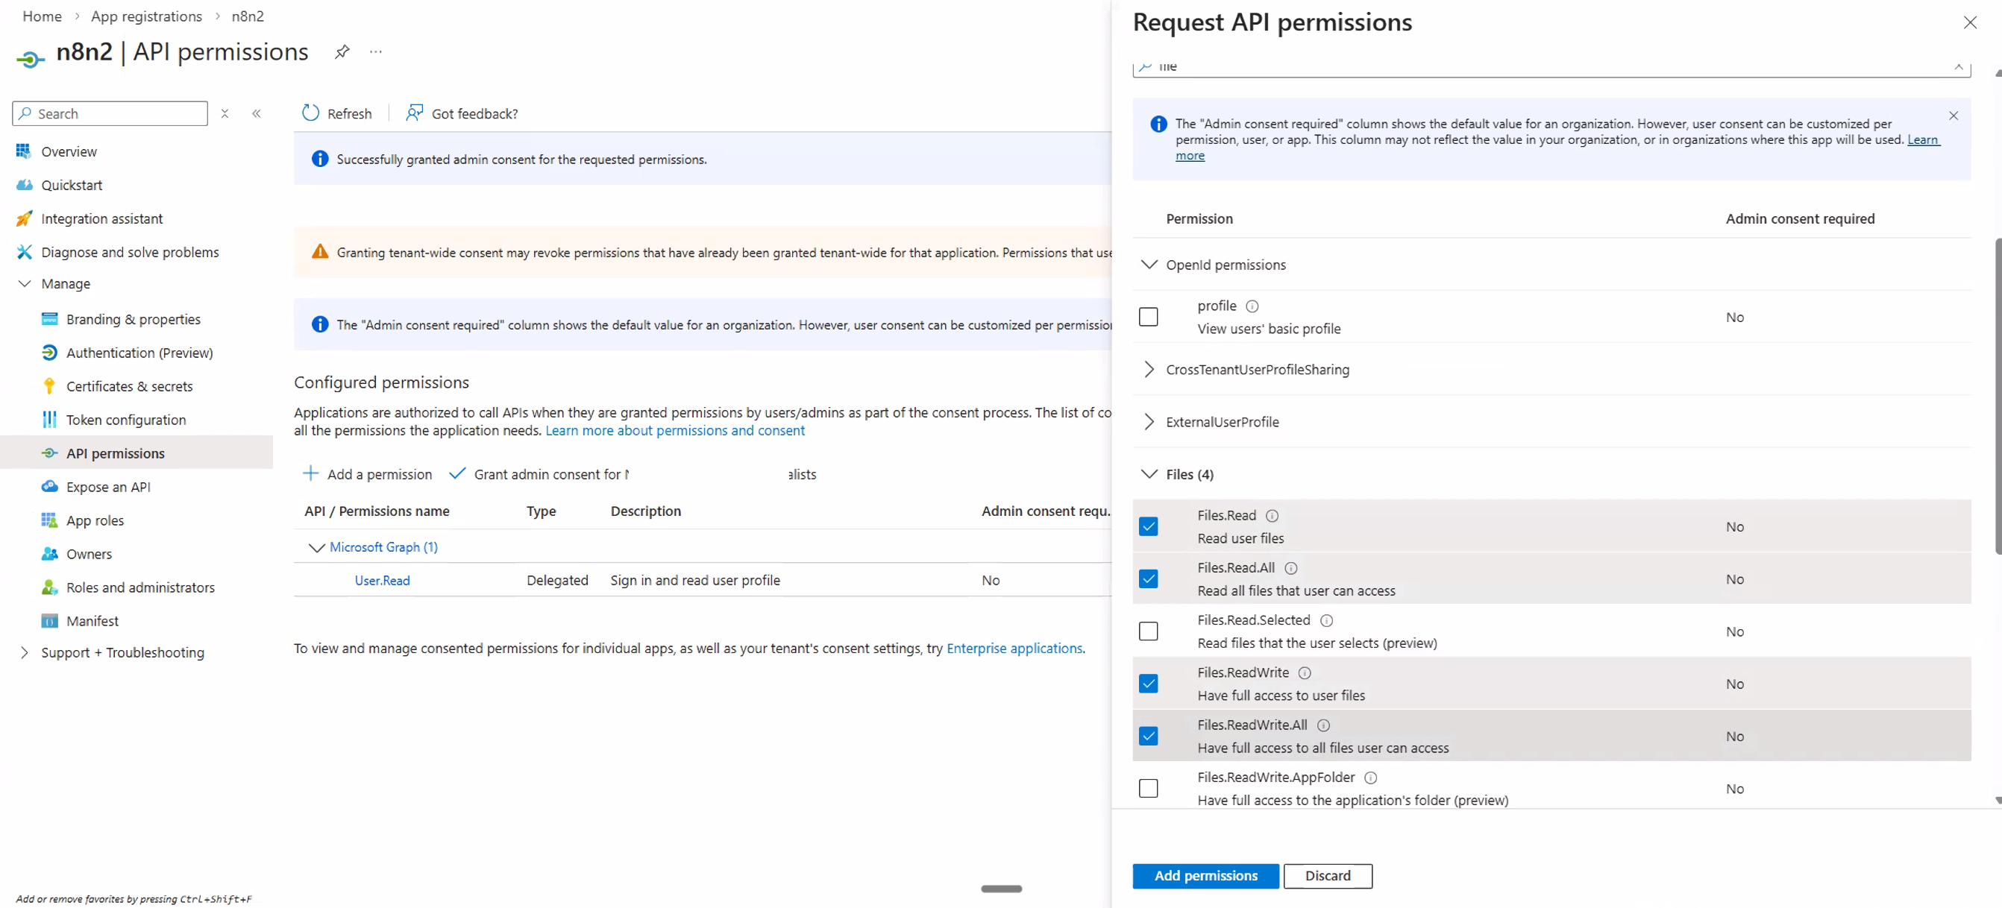Select the Owners section
Screen dimensions: 2002x908
pos(89,553)
